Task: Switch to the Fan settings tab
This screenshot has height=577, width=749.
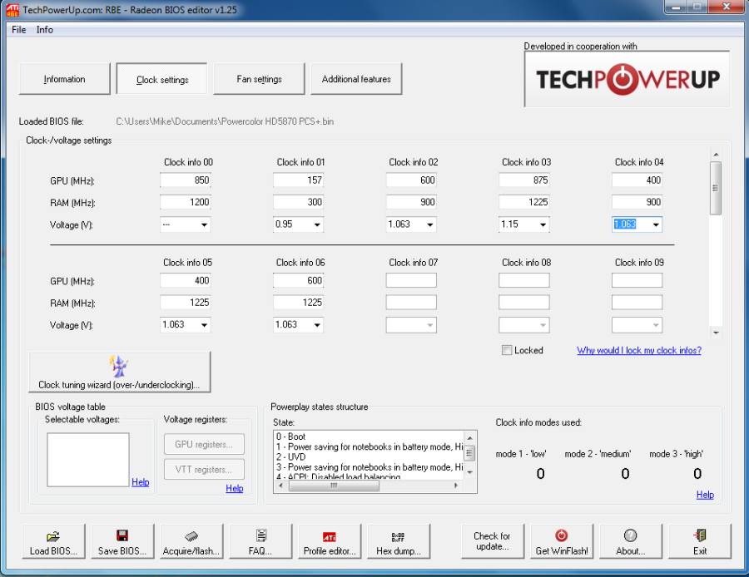Action: (x=259, y=79)
